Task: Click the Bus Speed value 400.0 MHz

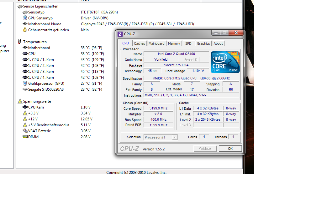Action: pyautogui.click(x=158, y=119)
